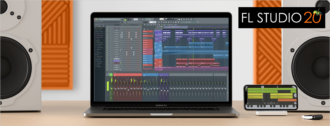Viewport: 330px width, 126px height.
Task: Click the save disk toolbar icon
Action: coord(179,19)
